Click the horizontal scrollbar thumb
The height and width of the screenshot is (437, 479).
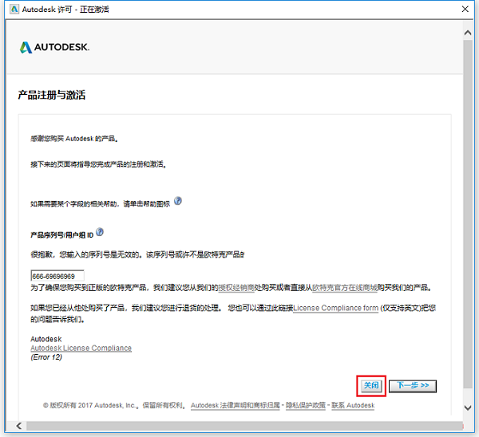[x=244, y=426]
